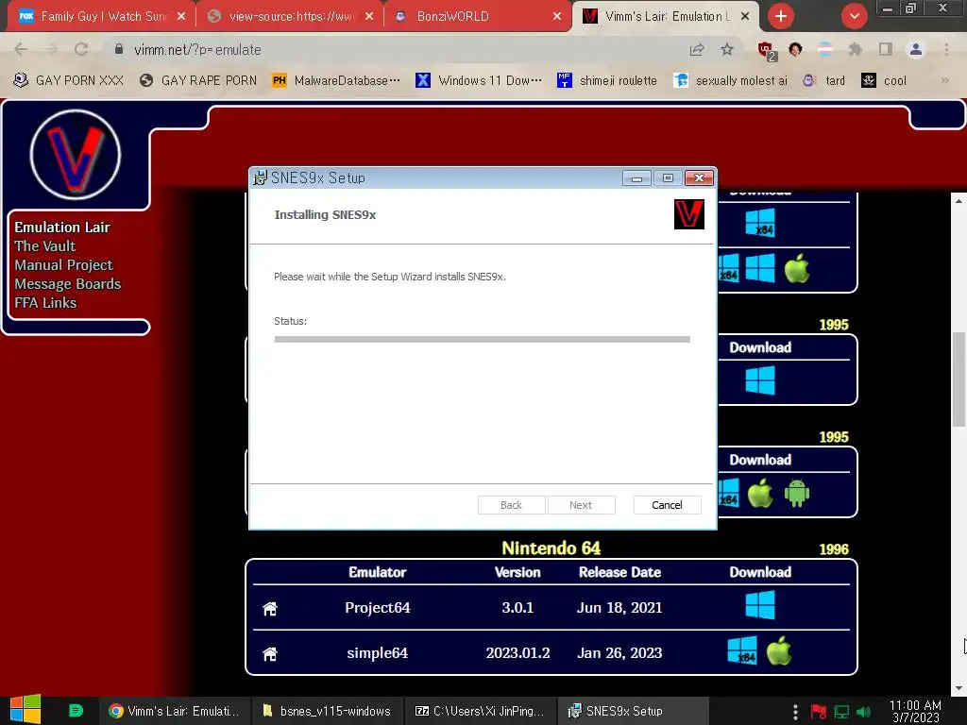Open the network tray icon
Viewport: 967px width, 725px height.
click(841, 712)
